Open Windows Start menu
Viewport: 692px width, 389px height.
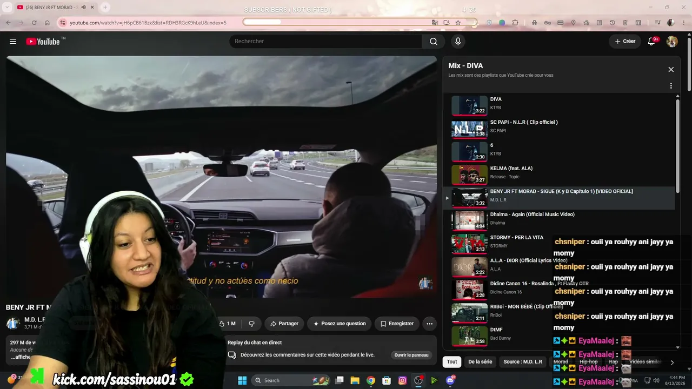pos(242,380)
